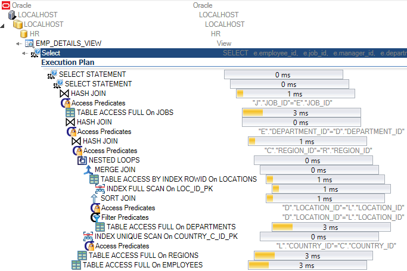This screenshot has width=407, height=271.
Task: Click the Oracle logo icon
Action: 5,5
